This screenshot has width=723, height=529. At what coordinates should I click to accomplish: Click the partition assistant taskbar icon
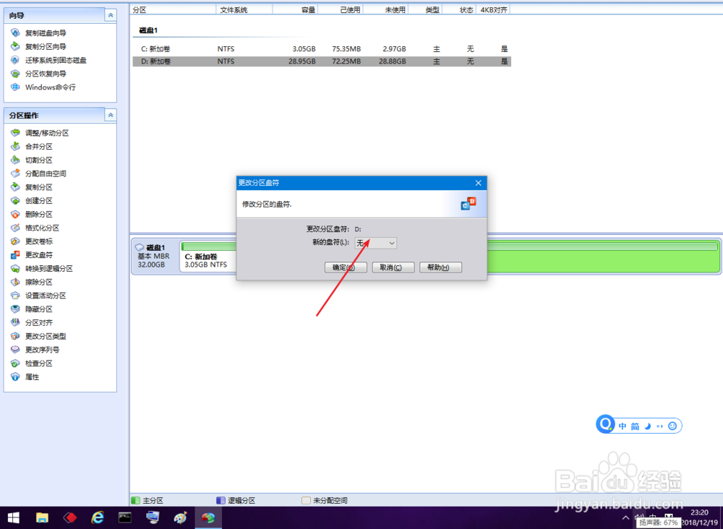pyautogui.click(x=208, y=518)
